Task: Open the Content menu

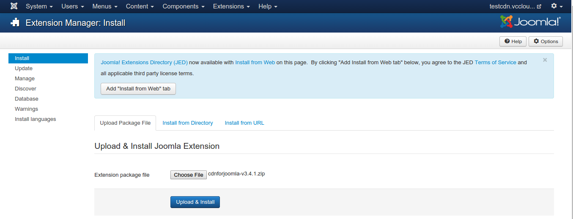Action: coord(140,6)
